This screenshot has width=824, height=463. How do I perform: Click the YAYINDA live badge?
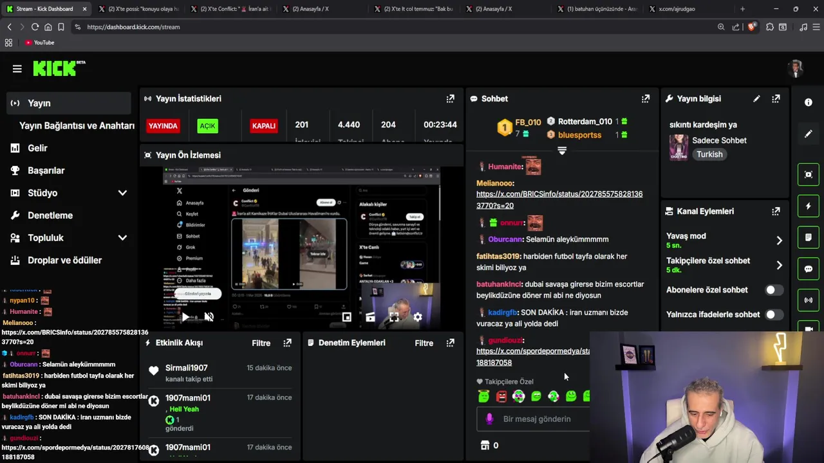point(163,125)
